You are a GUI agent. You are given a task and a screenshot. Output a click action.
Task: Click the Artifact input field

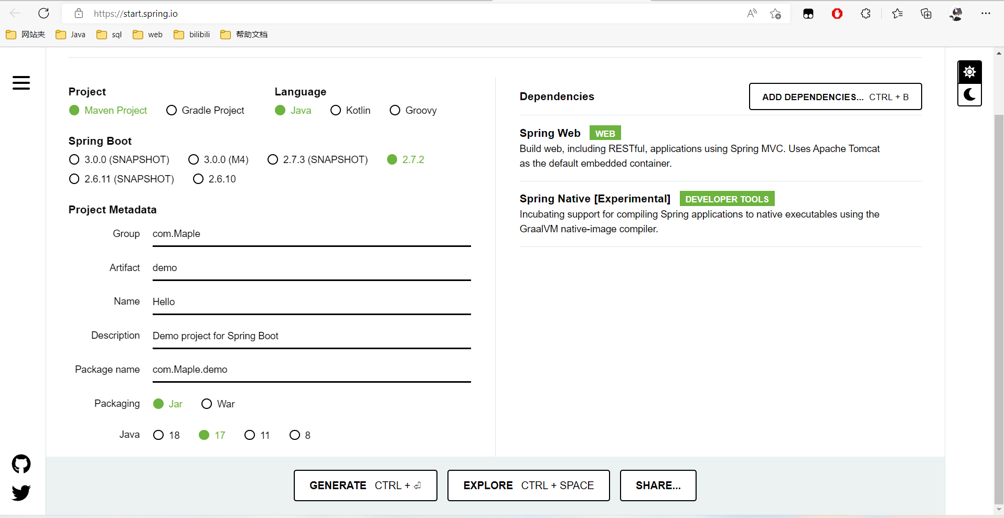coord(312,268)
